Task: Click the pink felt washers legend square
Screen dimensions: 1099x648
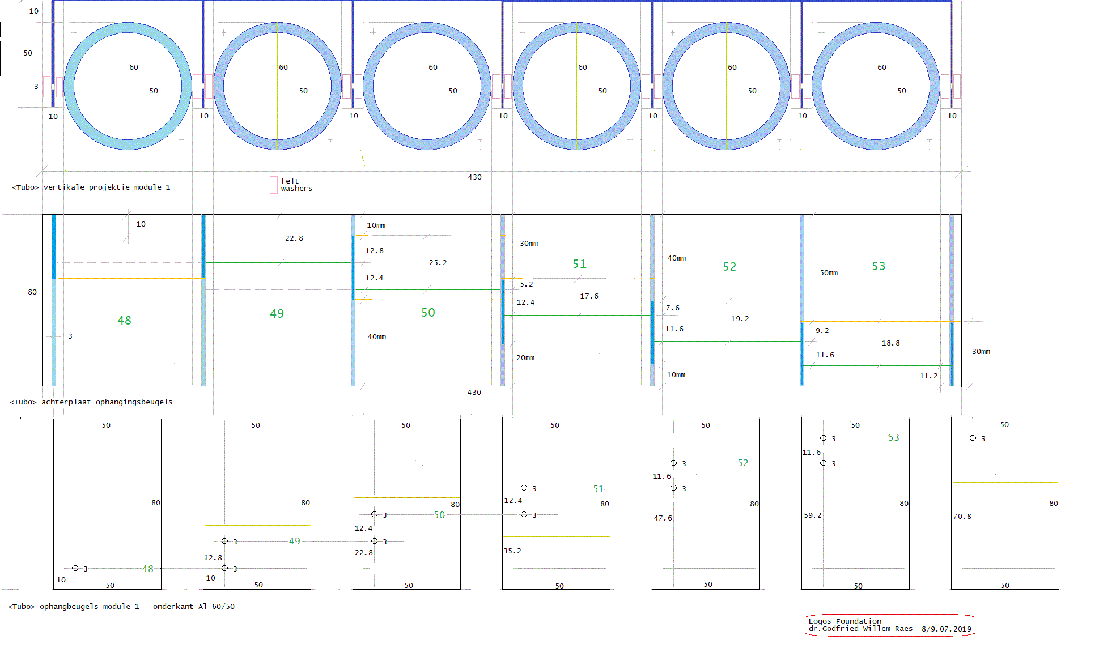Action: pos(274,185)
